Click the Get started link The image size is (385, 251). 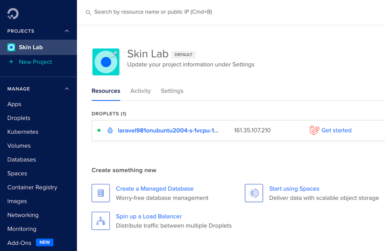[x=336, y=130]
